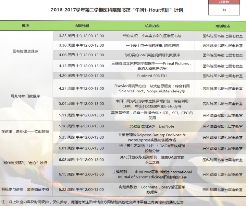Click time cell 6.15 周四 中午12:00-13:00
This screenshot has height=206, width=246.
[x=82, y=174]
